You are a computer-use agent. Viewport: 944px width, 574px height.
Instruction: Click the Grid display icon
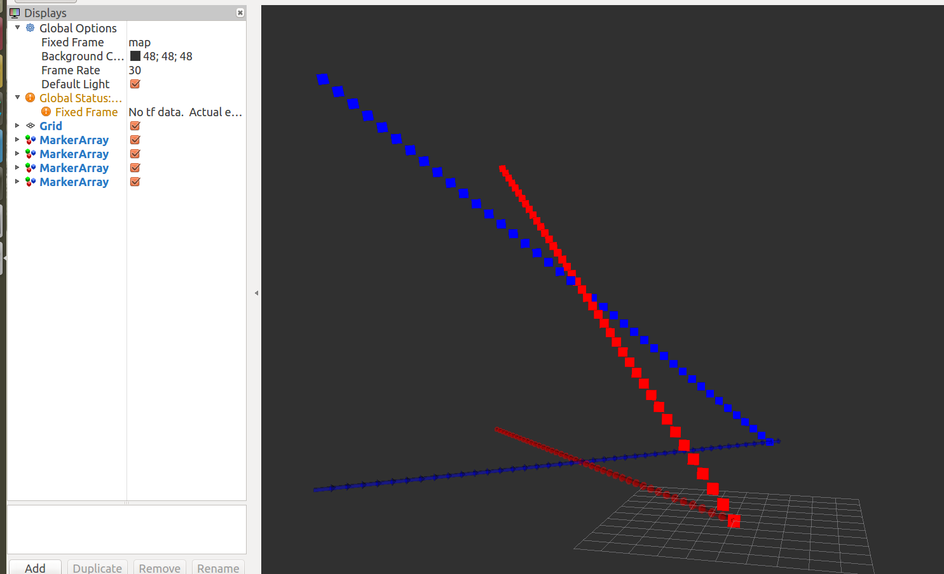[x=30, y=126]
